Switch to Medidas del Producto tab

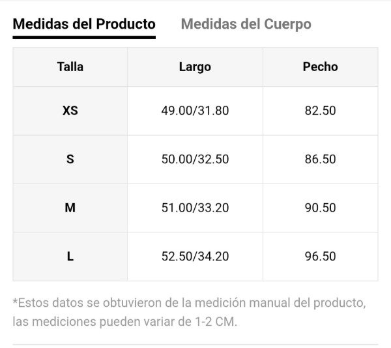pos(84,24)
